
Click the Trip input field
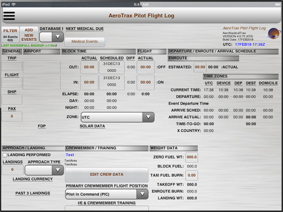(x=12, y=66)
